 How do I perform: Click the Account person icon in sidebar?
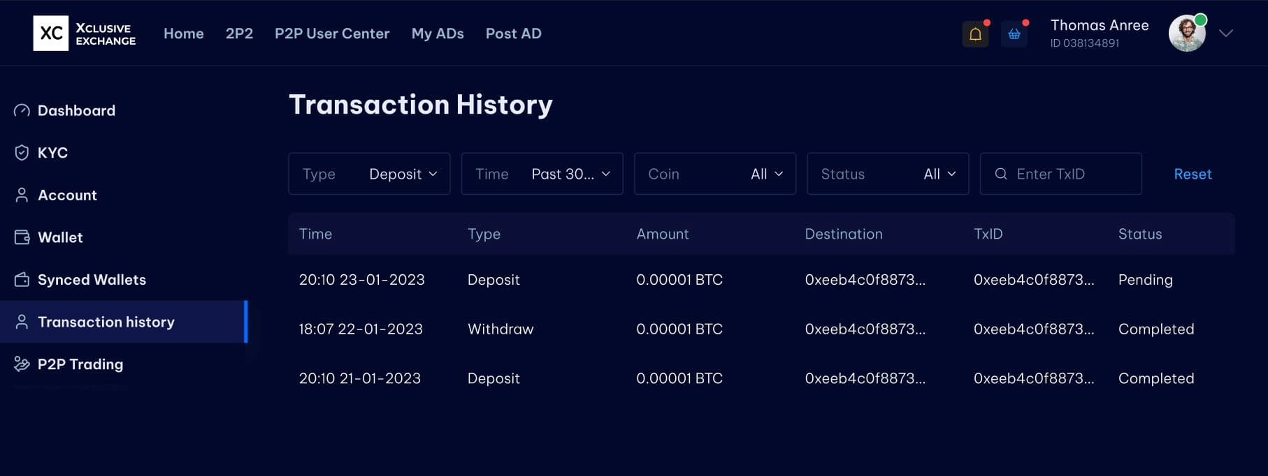[x=22, y=195]
